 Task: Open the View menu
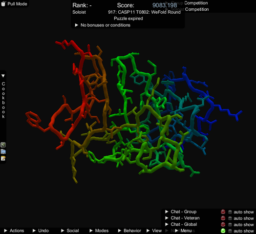[x=154, y=231]
